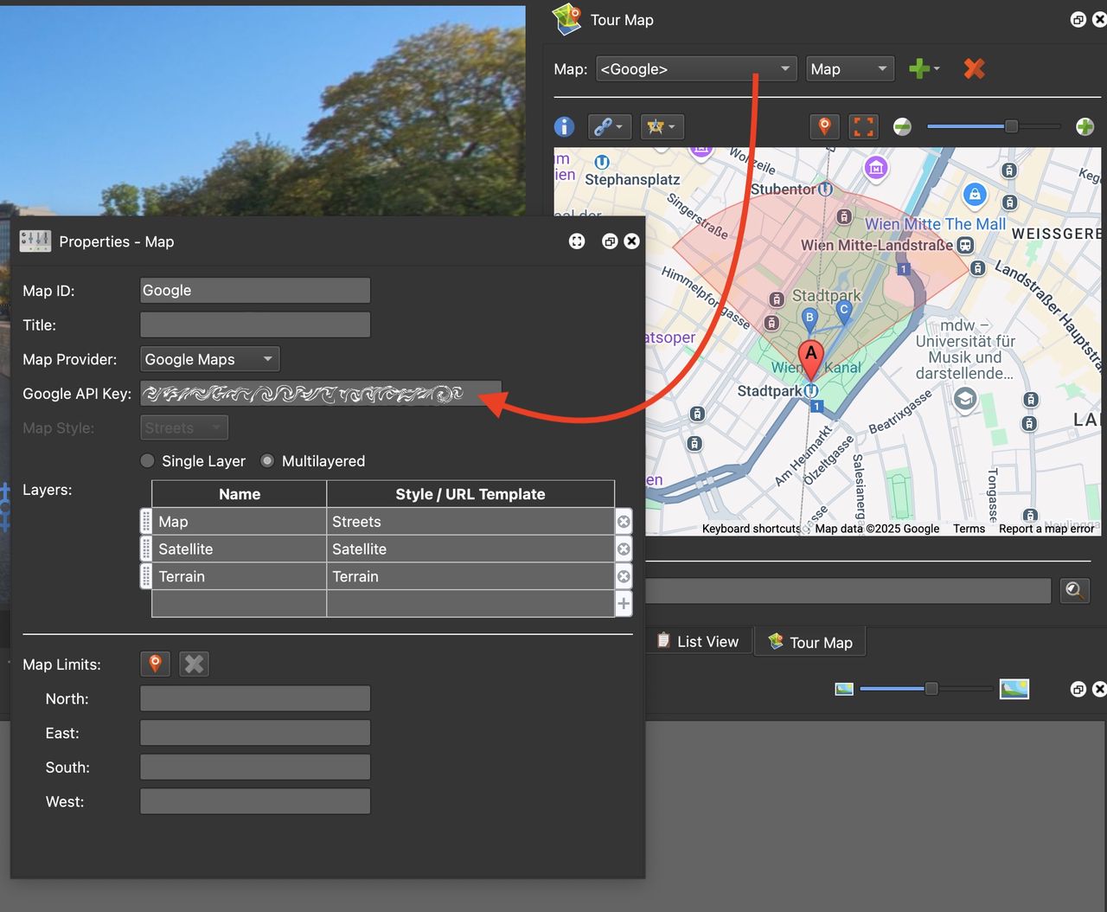The height and width of the screenshot is (912, 1107).
Task: Switch to the List View tab
Action: (x=698, y=641)
